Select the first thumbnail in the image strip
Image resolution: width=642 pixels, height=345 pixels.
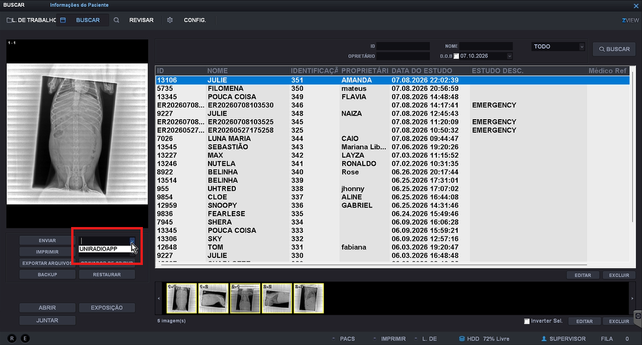click(x=181, y=298)
